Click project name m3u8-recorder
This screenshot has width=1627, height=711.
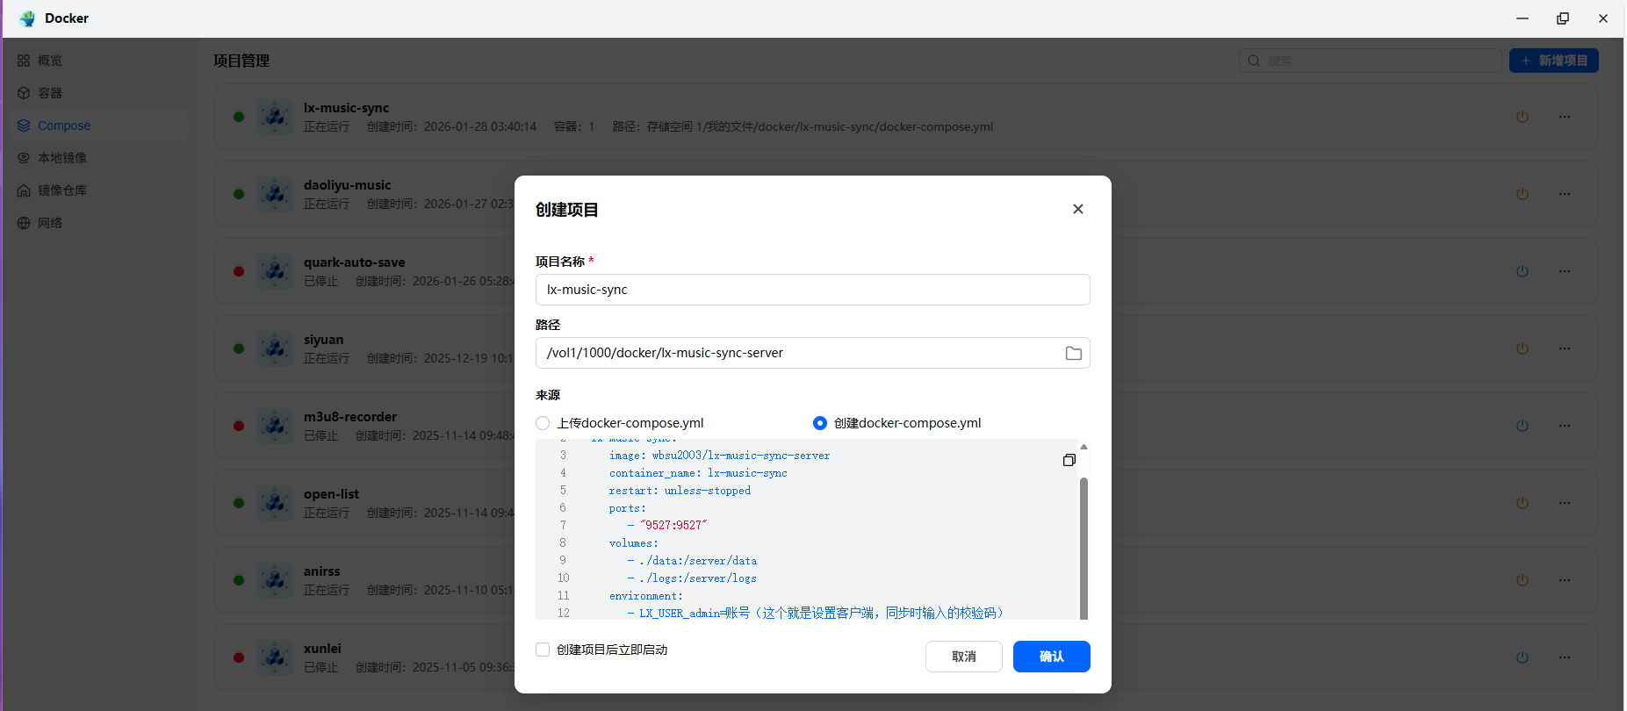[350, 417]
